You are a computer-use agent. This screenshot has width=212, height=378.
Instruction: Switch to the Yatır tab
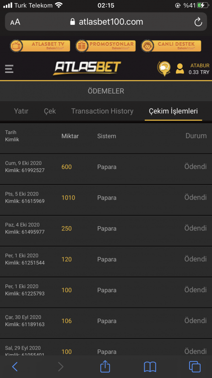pos(21,111)
